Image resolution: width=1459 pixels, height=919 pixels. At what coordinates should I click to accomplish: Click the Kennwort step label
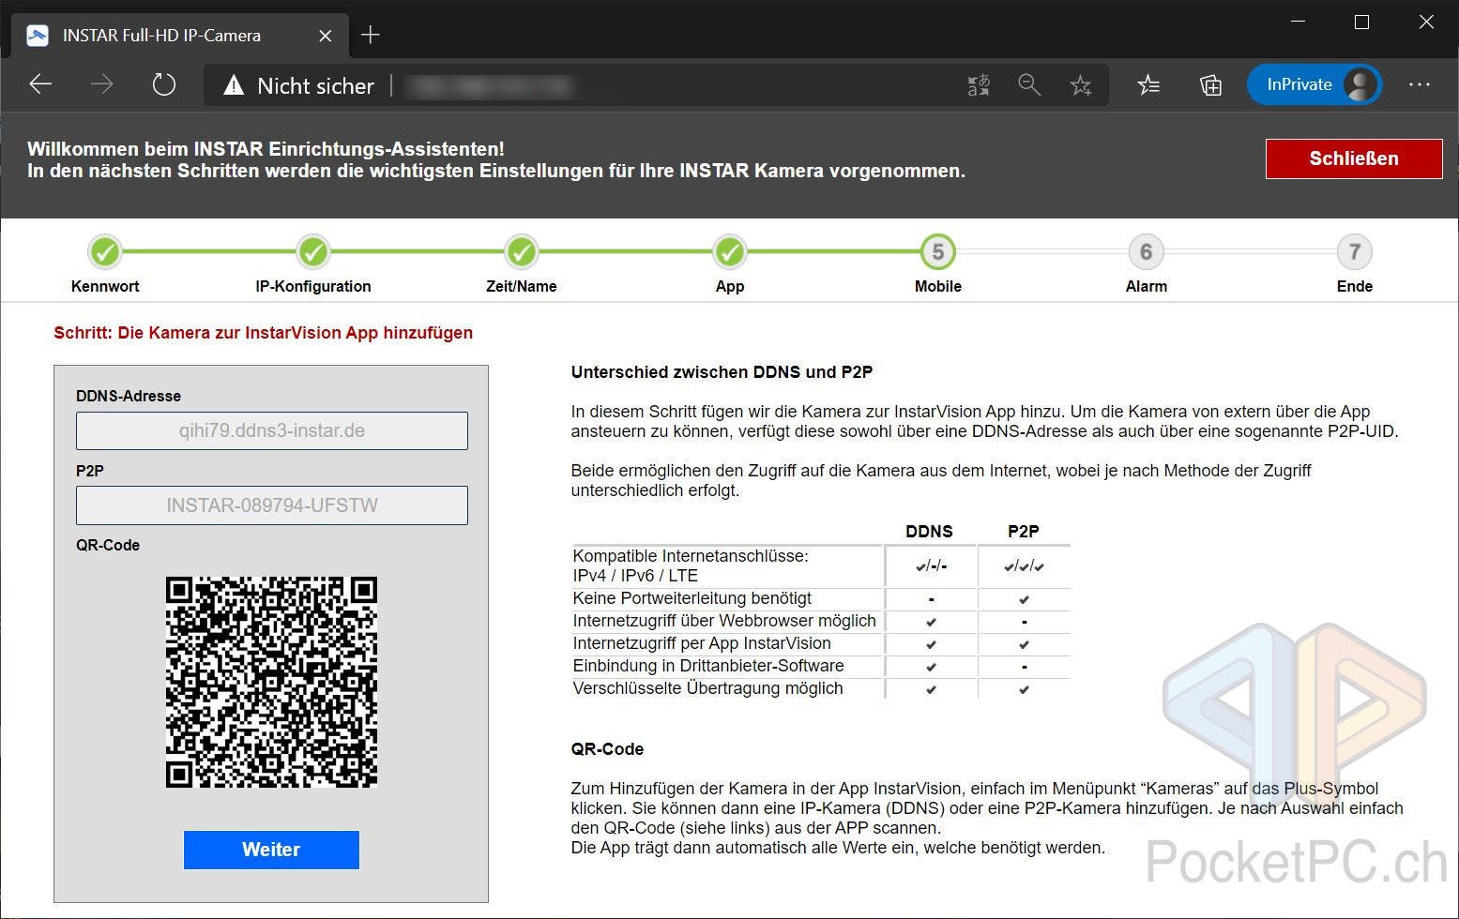click(x=105, y=286)
